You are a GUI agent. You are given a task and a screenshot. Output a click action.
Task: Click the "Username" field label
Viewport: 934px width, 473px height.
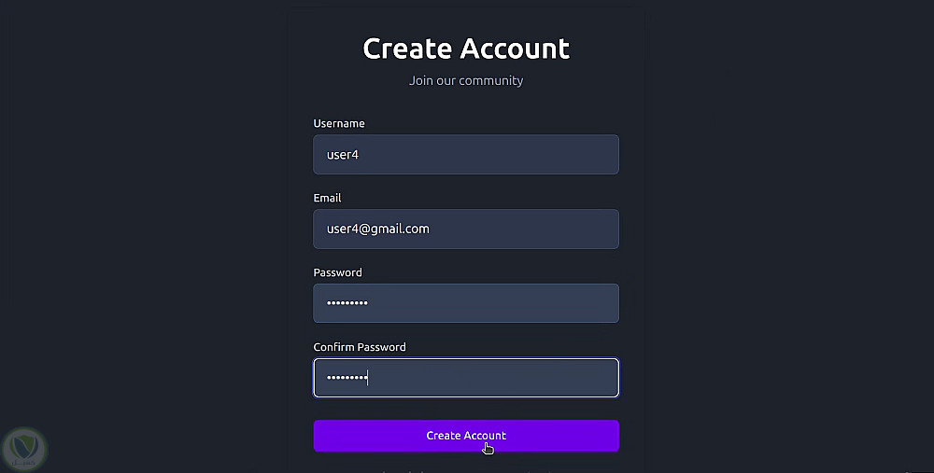(339, 123)
